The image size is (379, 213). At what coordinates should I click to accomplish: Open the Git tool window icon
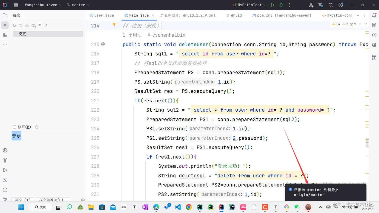coord(5,199)
